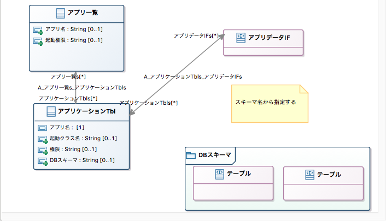Click attribute icon for DBスキーマ row
This screenshot has height=221, width=386.
[x=43, y=162]
